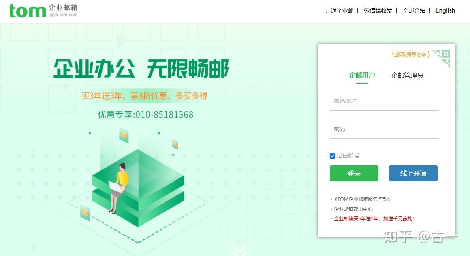The height and width of the screenshot is (256, 470).
Task: Focus the 邮箱/账号 input field
Action: coord(384,101)
